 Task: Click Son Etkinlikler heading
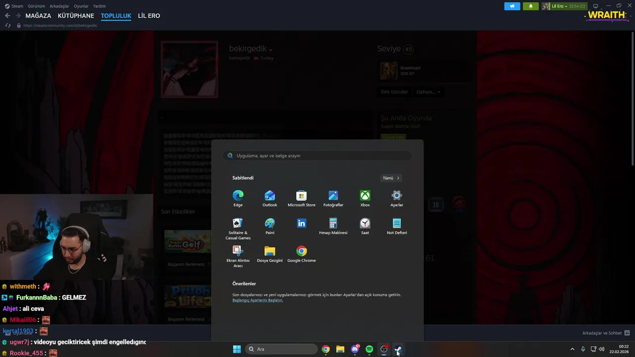pos(178,212)
